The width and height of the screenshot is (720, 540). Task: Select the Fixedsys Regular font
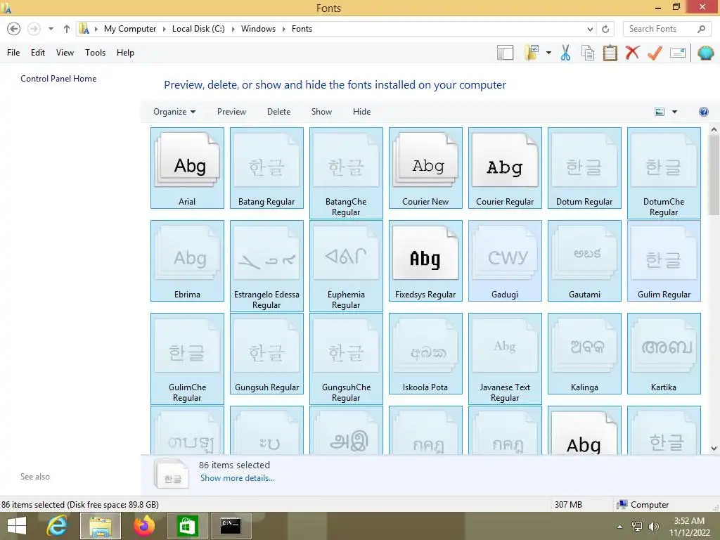[x=425, y=261]
